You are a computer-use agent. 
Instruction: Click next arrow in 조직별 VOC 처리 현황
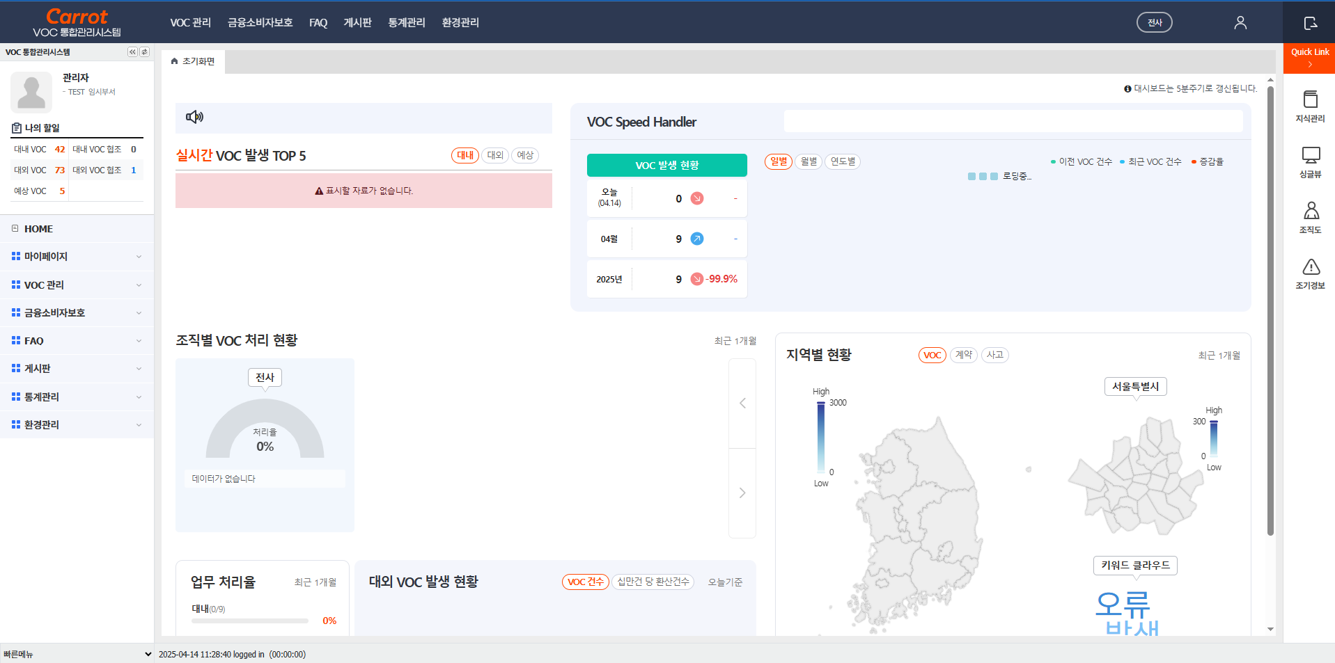click(x=742, y=493)
